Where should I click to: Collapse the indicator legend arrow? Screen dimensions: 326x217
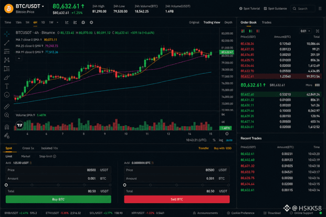19,59
